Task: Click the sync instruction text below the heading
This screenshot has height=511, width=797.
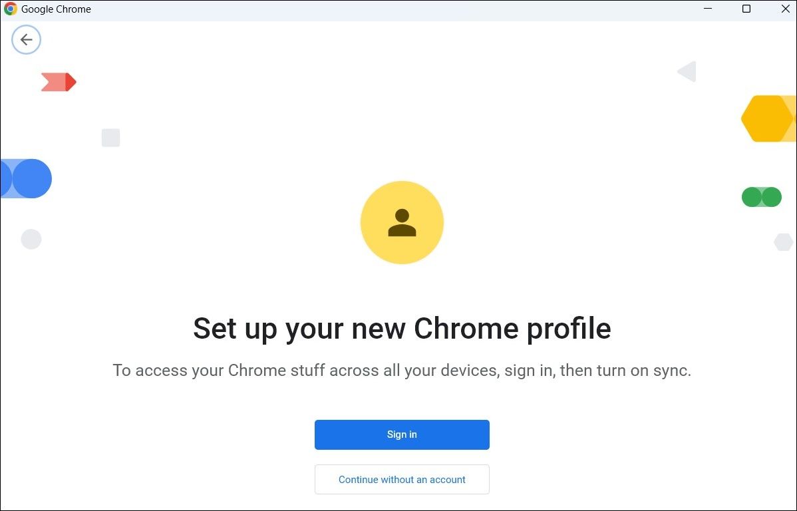Action: [402, 371]
